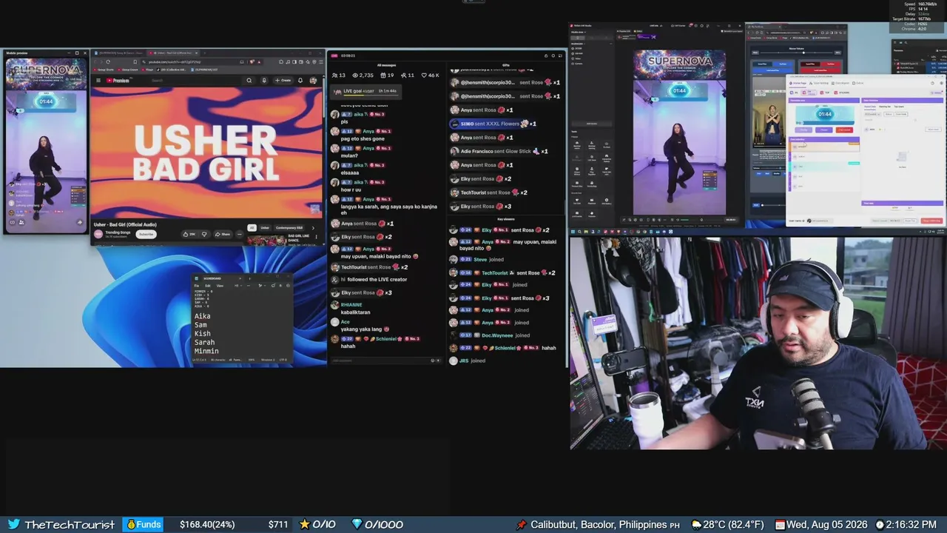The height and width of the screenshot is (533, 947).
Task: Click the star goal icon showing 0/10
Action: (x=305, y=524)
